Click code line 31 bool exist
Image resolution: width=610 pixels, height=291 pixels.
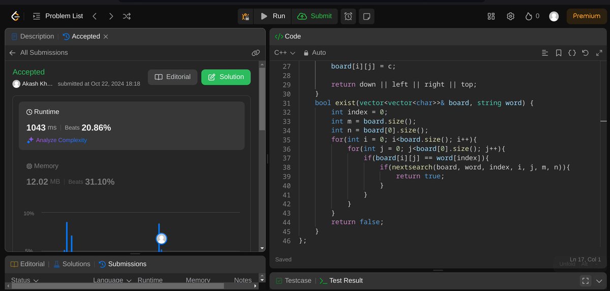point(424,103)
